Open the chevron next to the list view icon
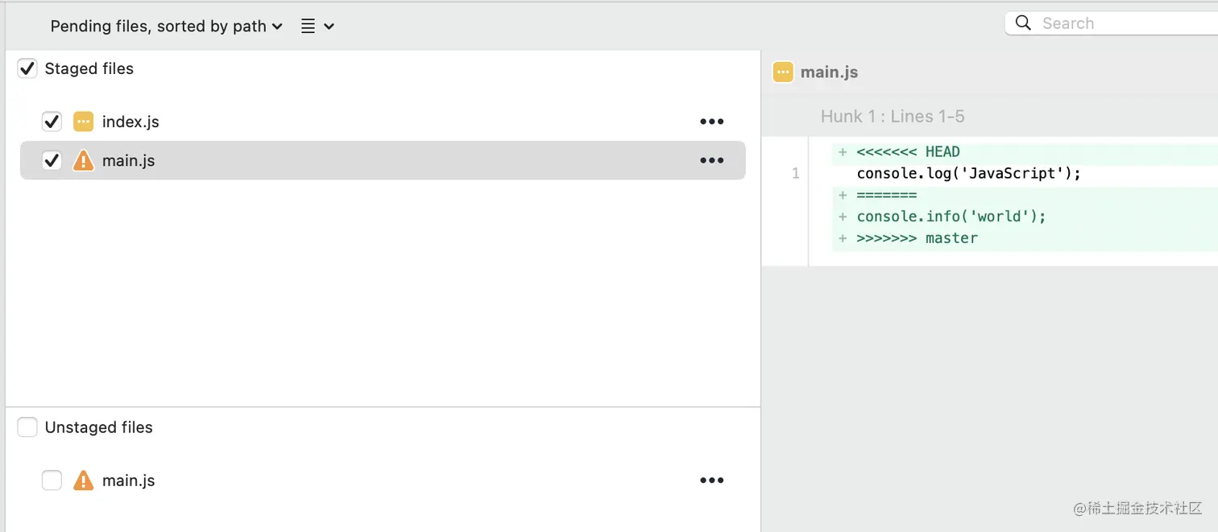 point(329,25)
